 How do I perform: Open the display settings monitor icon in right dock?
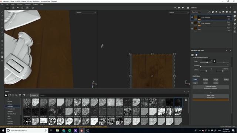(x=234, y=20)
